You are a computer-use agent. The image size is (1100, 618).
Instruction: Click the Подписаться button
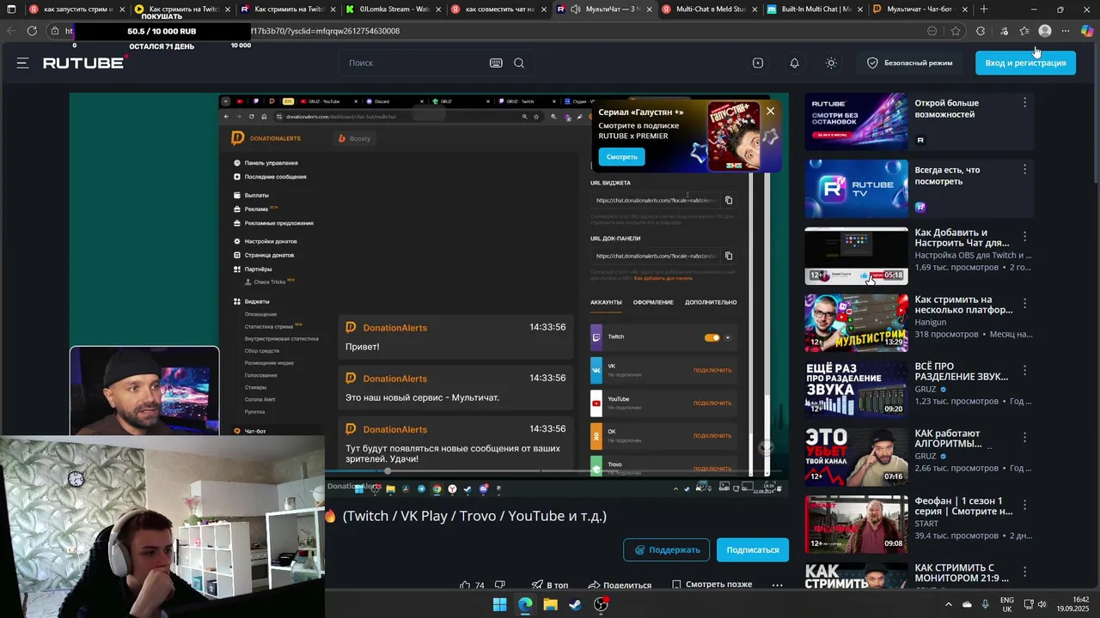tap(753, 549)
